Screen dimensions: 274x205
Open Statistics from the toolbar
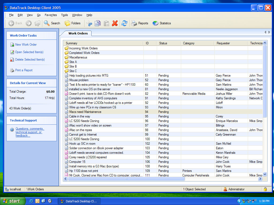(x=162, y=23)
